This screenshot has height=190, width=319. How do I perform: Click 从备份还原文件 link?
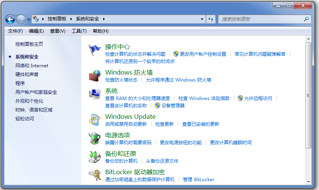(x=162, y=161)
